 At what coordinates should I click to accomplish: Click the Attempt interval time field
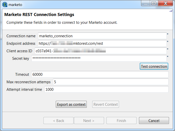(106, 89)
